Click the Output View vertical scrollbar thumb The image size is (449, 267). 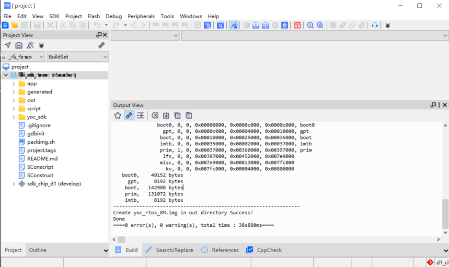pyautogui.click(x=445, y=214)
